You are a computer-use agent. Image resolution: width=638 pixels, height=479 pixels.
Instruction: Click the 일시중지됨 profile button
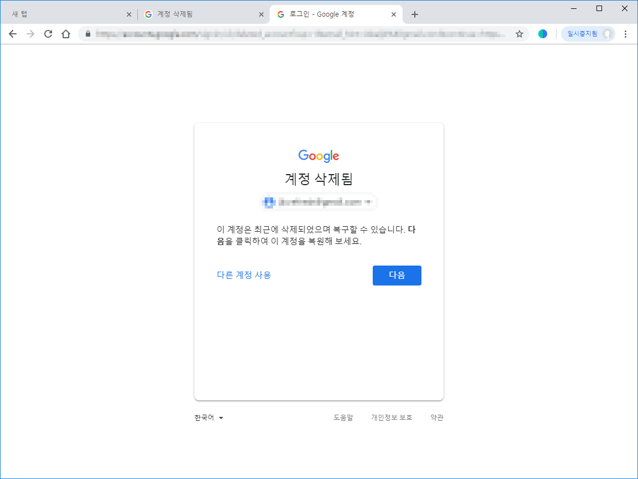(x=588, y=34)
